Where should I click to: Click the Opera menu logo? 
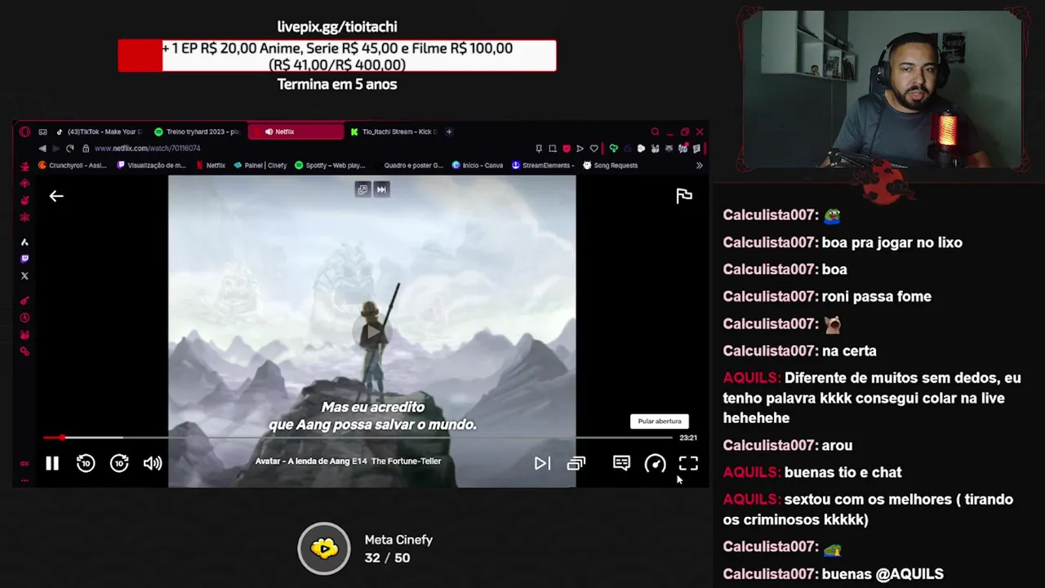(x=24, y=131)
